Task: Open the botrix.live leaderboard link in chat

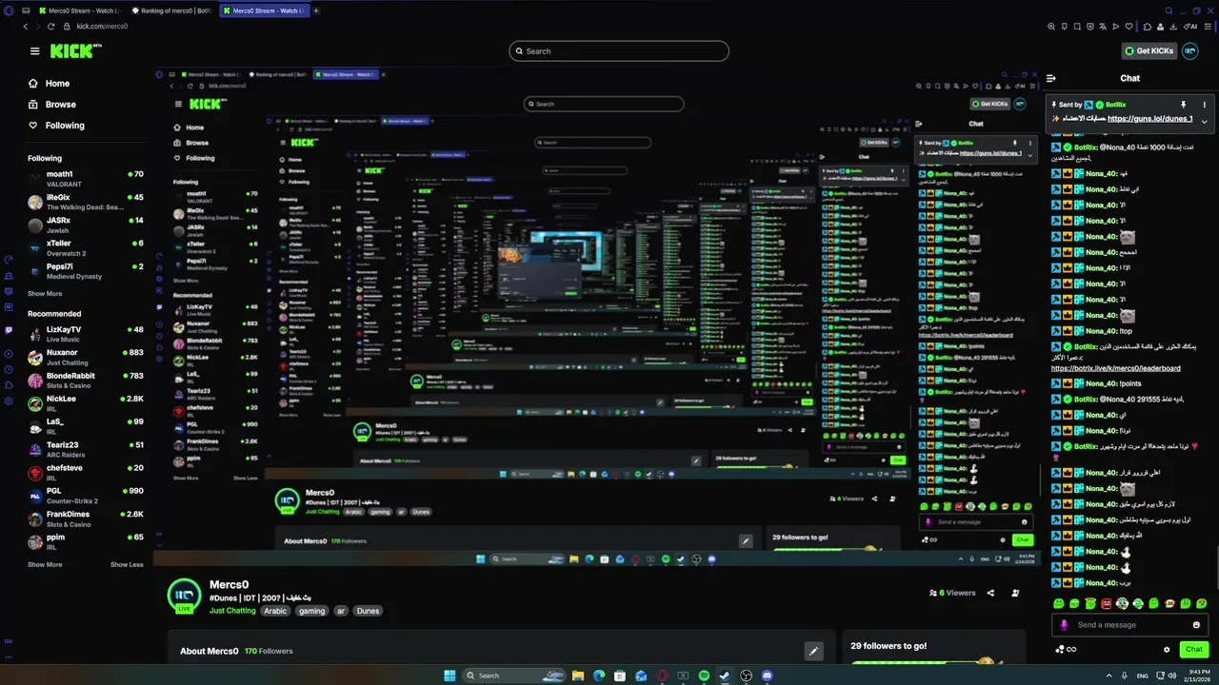Action: pos(1116,368)
